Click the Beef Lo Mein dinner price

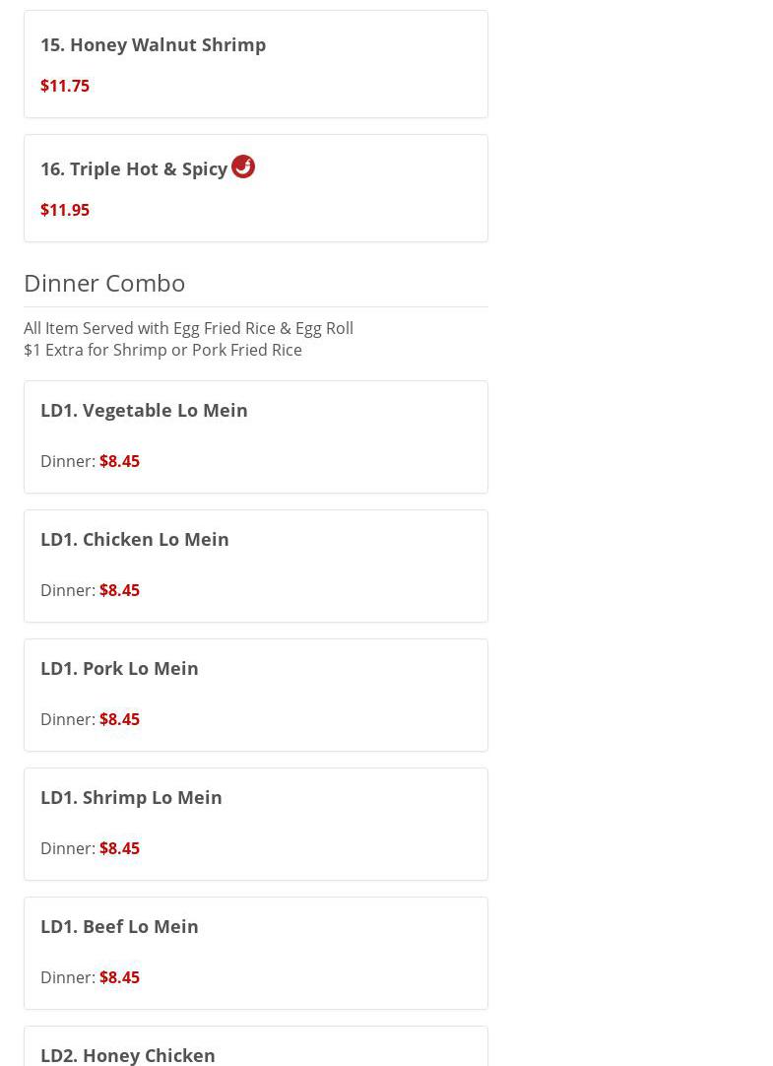[119, 977]
